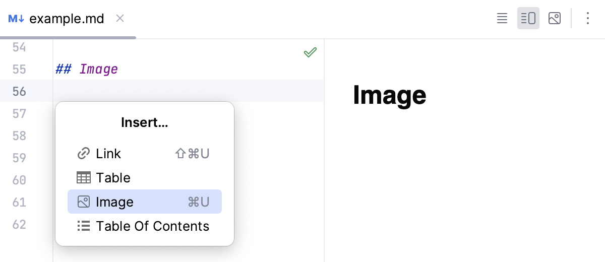Open the vertical three-dots options menu
The width and height of the screenshot is (605, 262).
coord(587,19)
